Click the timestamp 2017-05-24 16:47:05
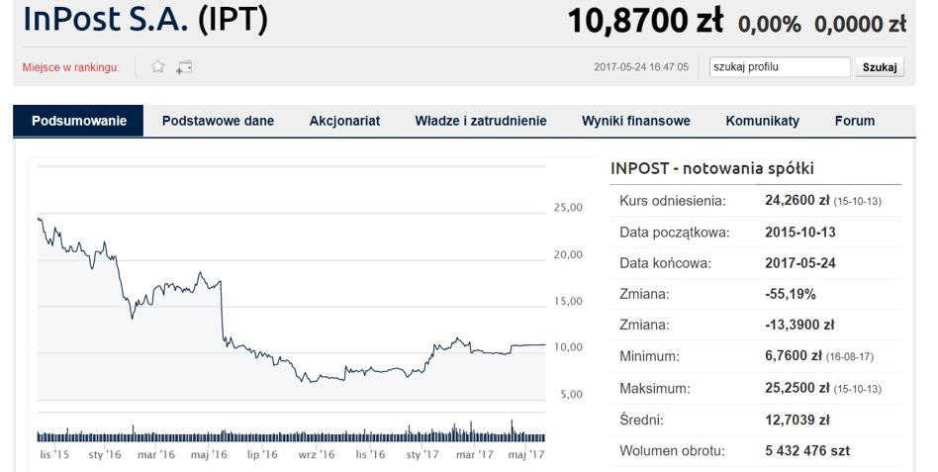The width and height of the screenshot is (938, 472). [641, 67]
